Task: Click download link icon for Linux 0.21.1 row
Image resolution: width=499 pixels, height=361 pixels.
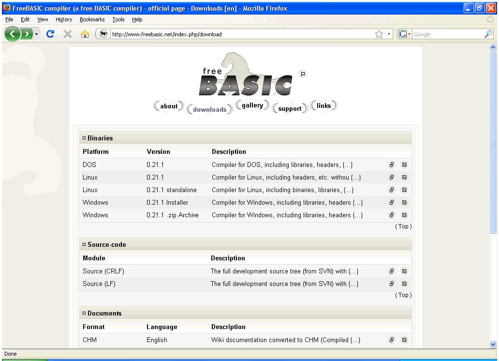Action: coord(392,177)
